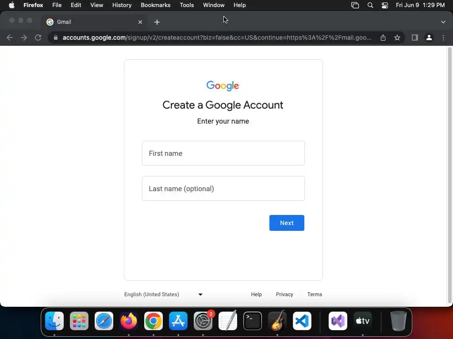
Task: Open the Firefox menu
Action: point(33,5)
